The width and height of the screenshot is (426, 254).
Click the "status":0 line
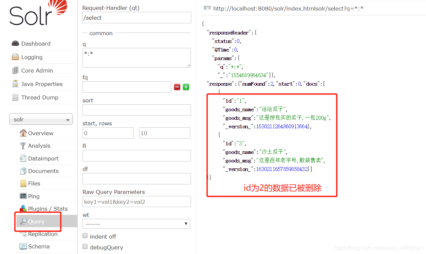click(227, 41)
